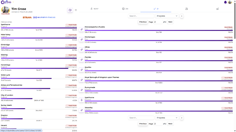Unpin the Spelthorne city in the list
236x132 pixels.
82,100
